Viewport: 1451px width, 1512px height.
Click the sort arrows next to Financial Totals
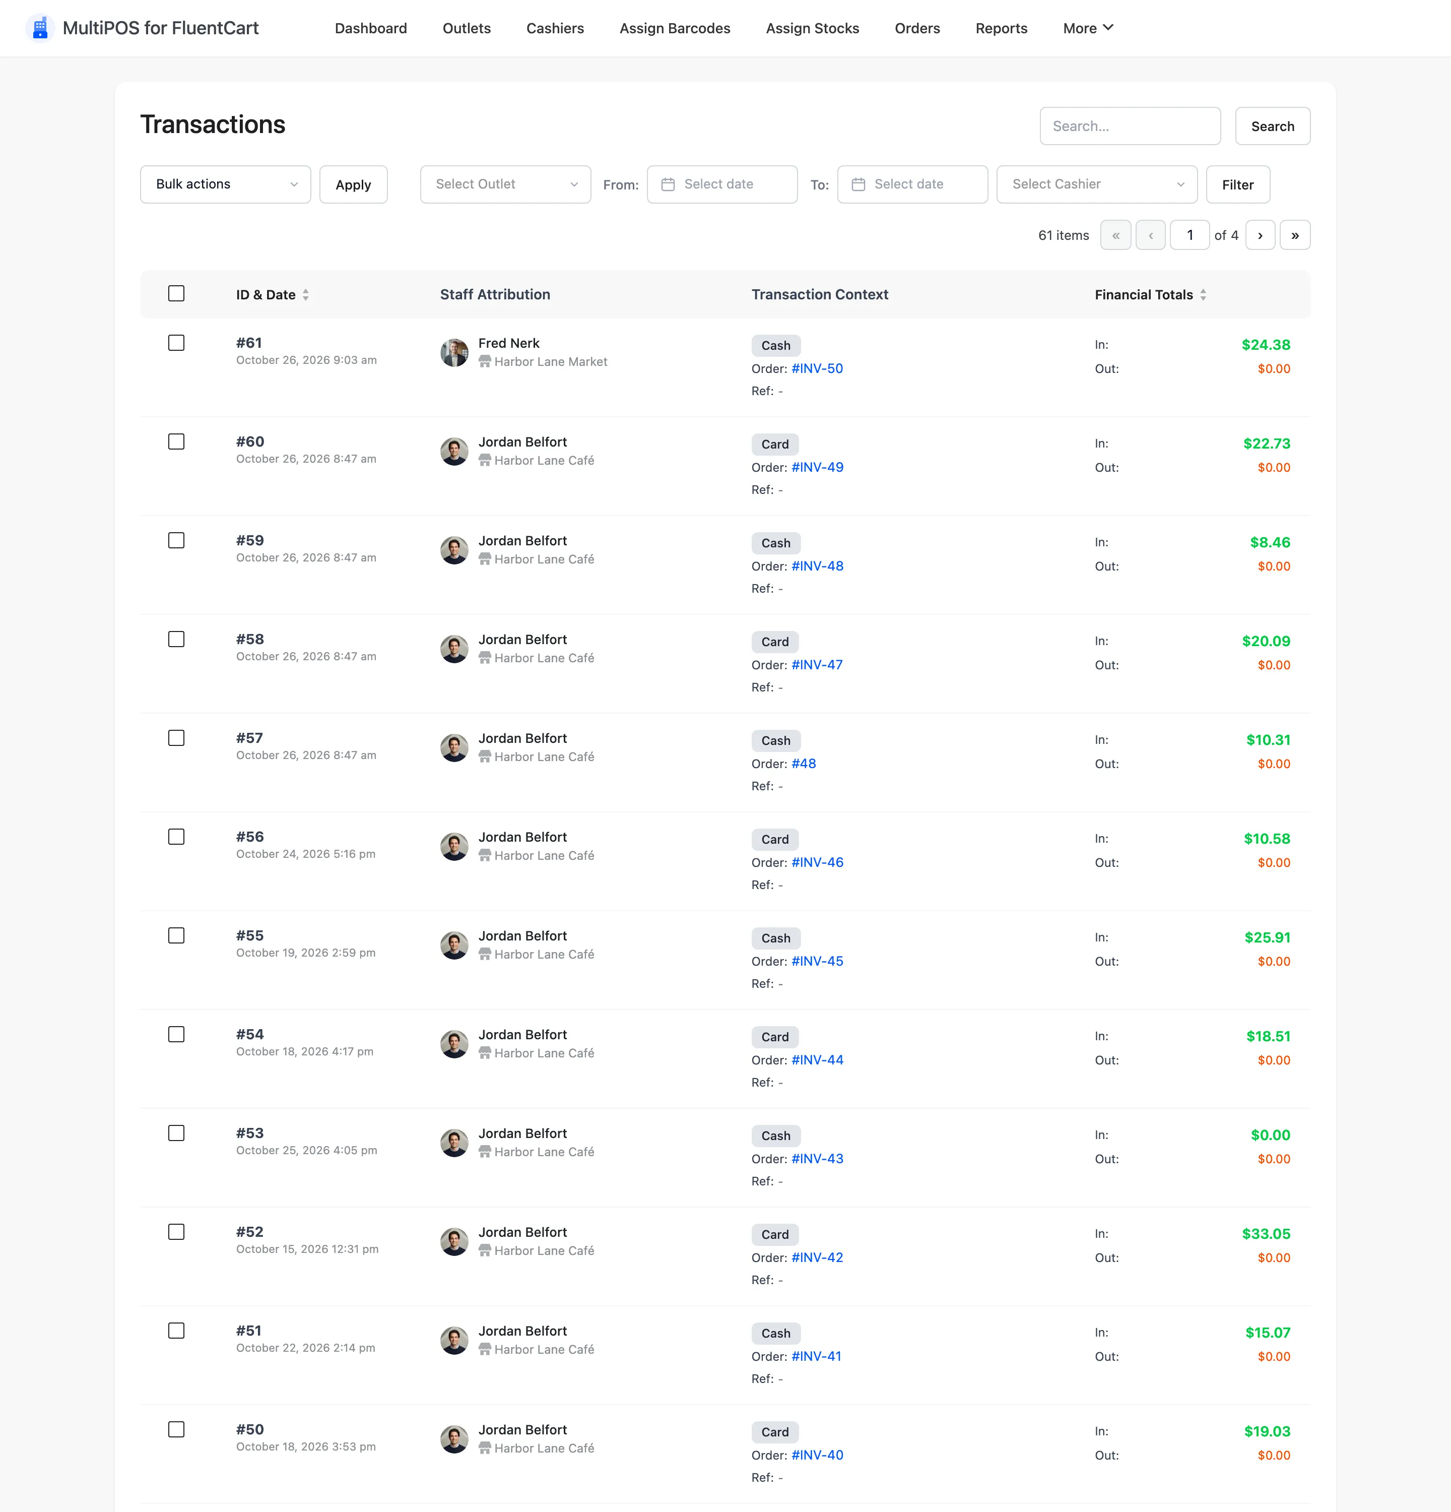coord(1203,295)
